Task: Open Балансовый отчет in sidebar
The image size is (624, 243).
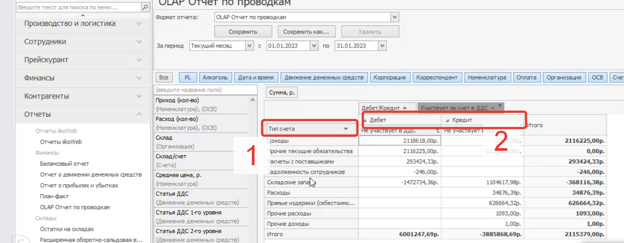Action: [x=65, y=164]
